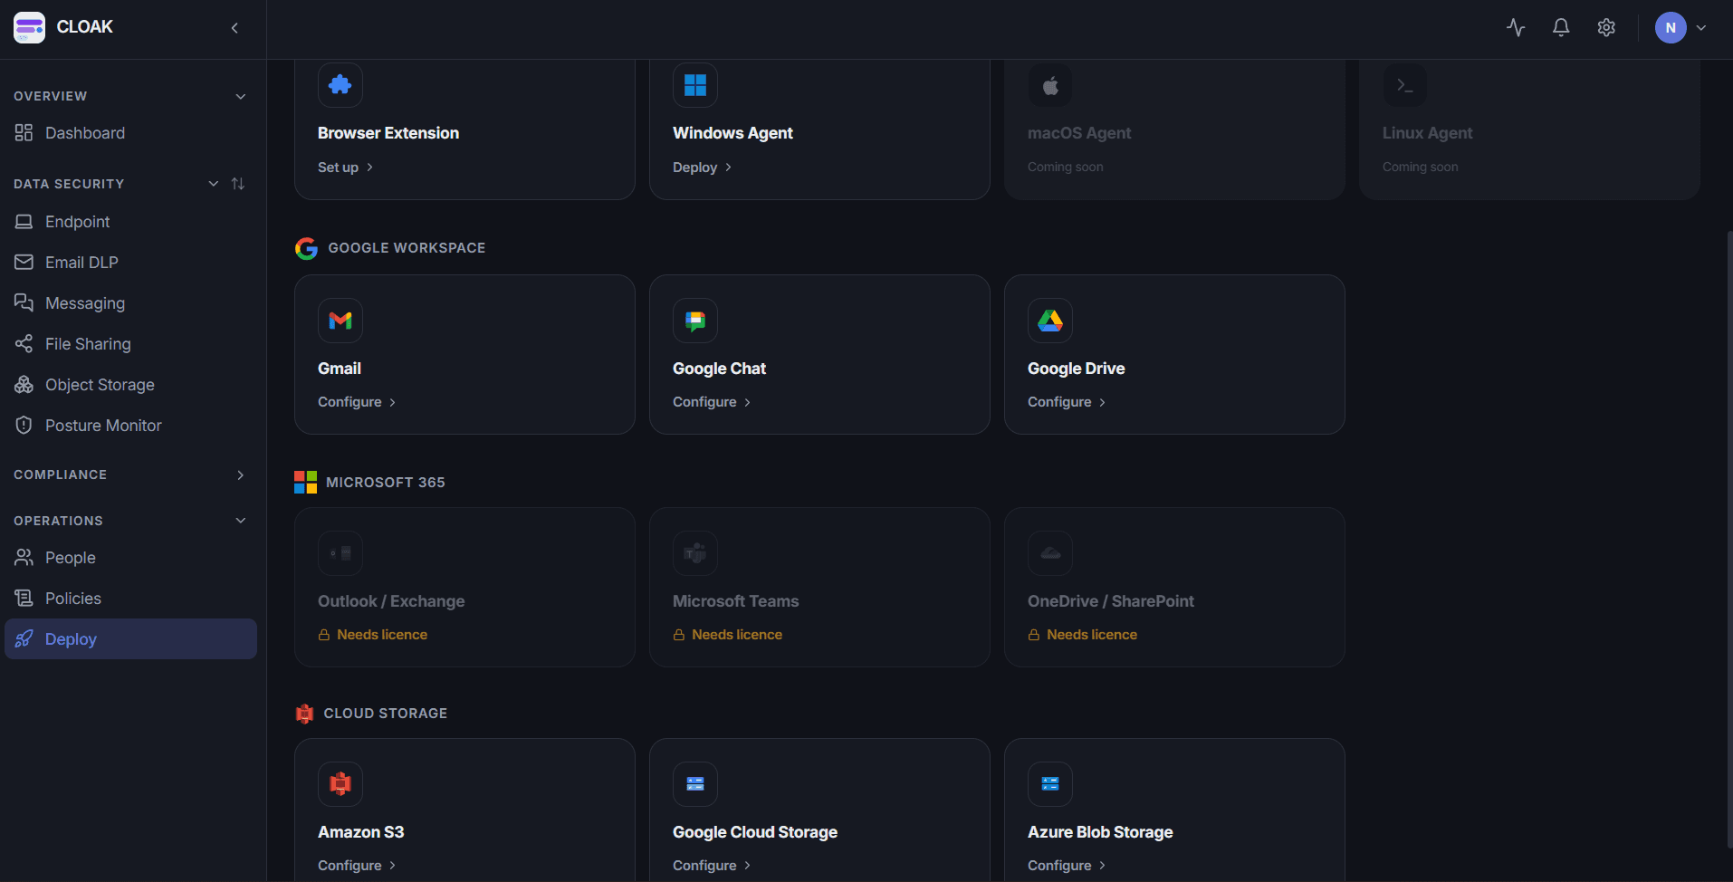Collapse the Operations section chevron
The height and width of the screenshot is (882, 1733).
tap(241, 521)
